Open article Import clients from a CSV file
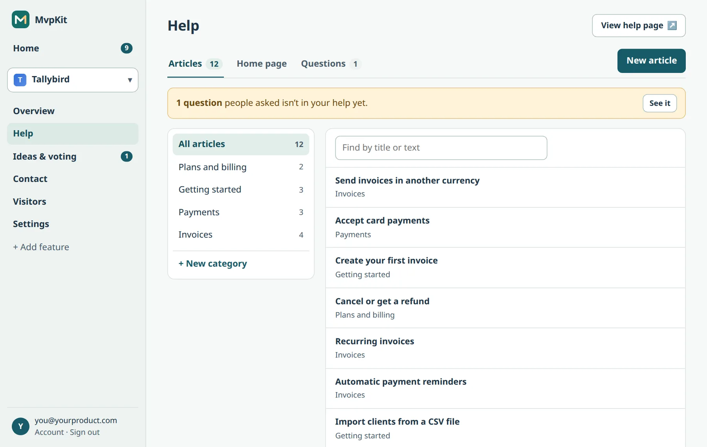The image size is (707, 447). coord(506,428)
